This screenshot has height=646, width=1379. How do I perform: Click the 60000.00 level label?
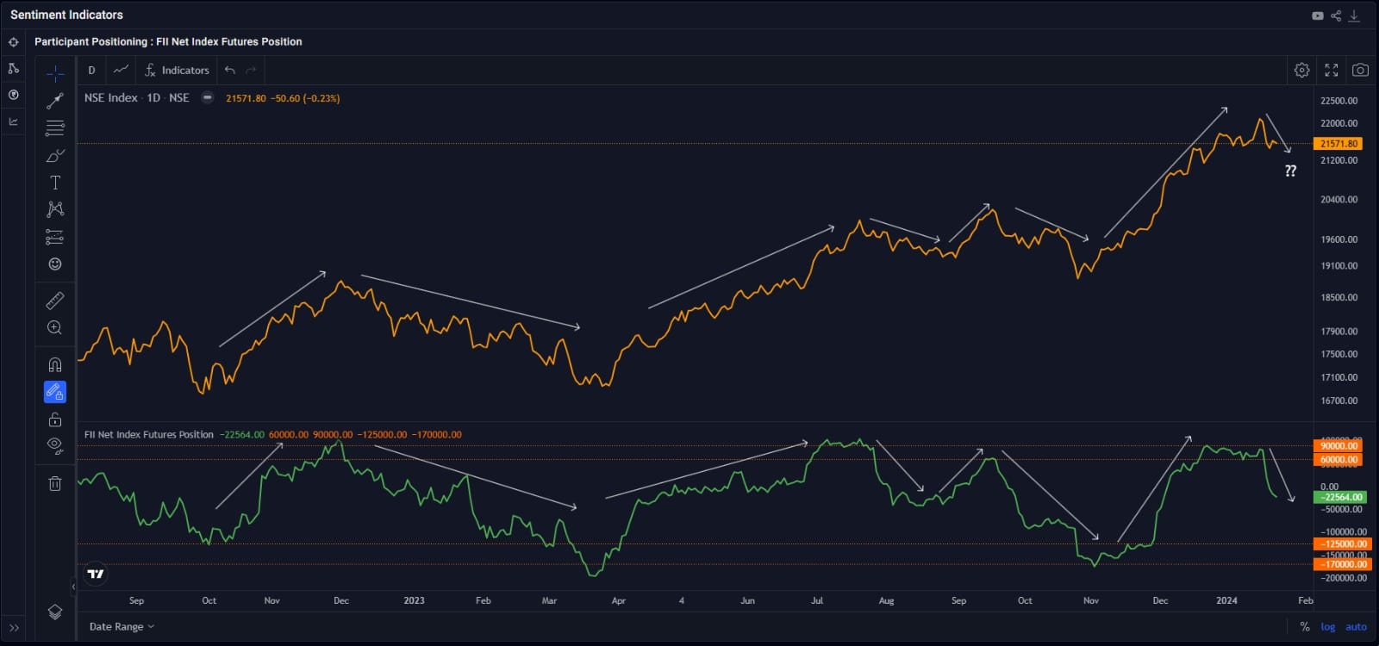[1338, 460]
